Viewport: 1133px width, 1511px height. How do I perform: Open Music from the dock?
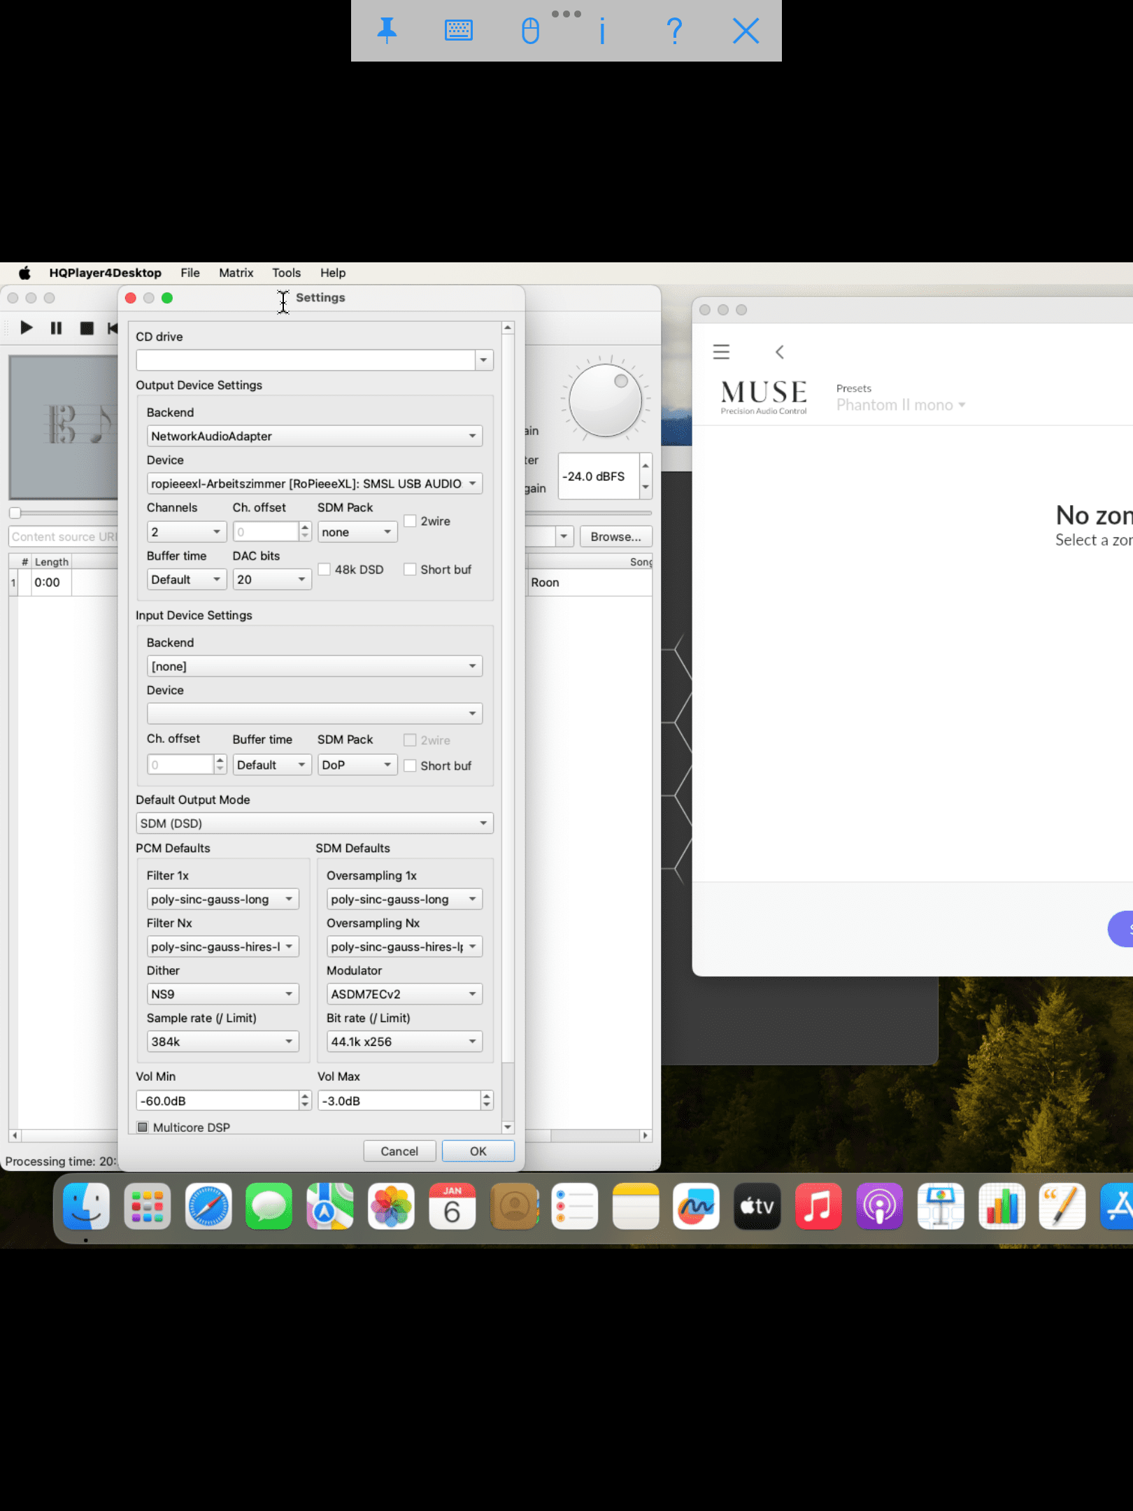coord(818,1206)
